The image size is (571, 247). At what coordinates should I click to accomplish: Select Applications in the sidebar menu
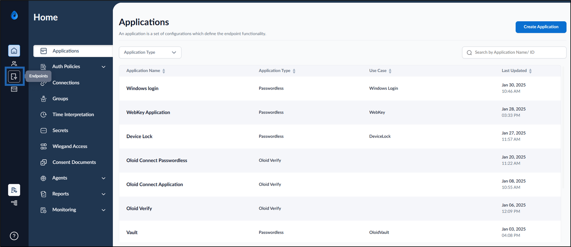tap(73, 51)
